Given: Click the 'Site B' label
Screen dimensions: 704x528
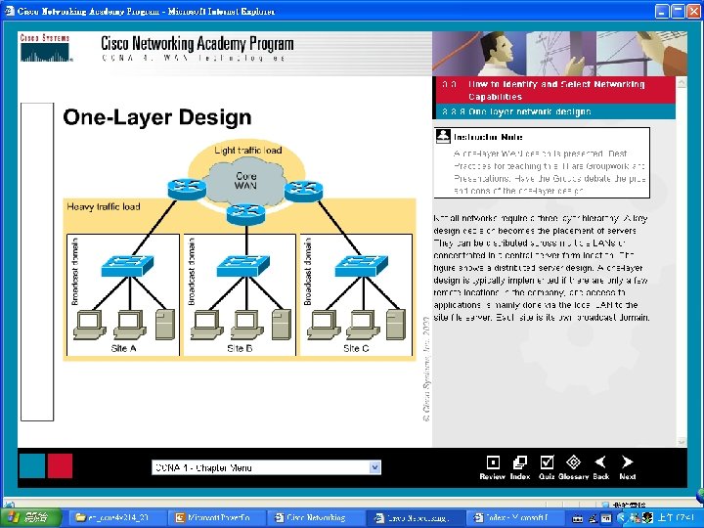Looking at the screenshot, I should pos(240,348).
